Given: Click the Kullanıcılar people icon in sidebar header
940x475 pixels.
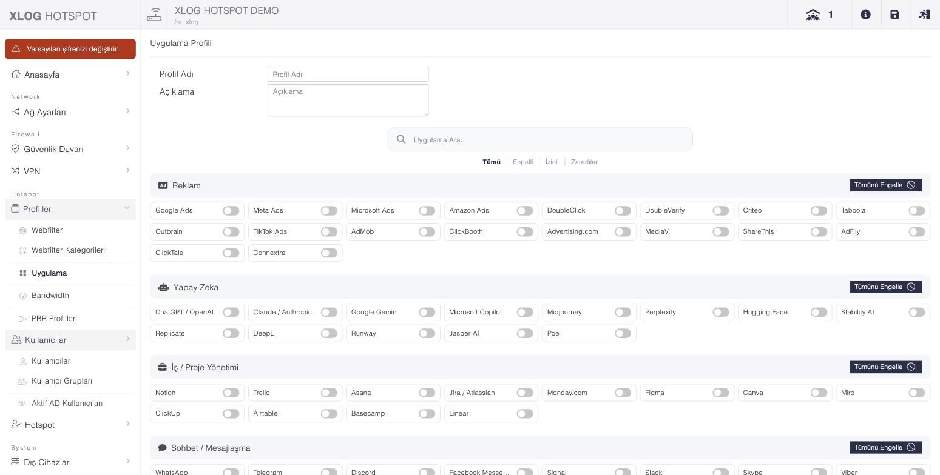Looking at the screenshot, I should tap(16, 340).
